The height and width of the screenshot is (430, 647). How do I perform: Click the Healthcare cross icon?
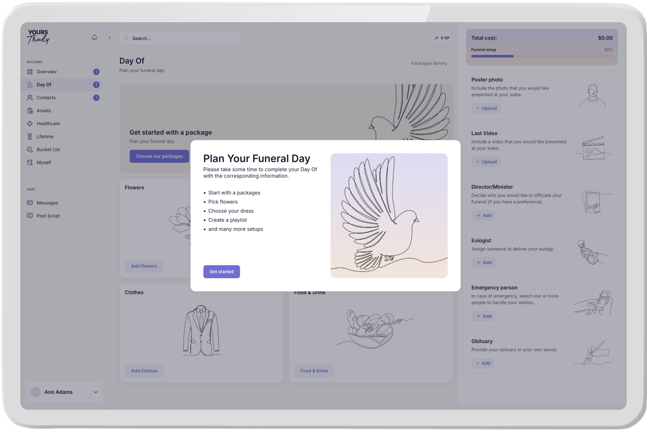[x=30, y=124]
